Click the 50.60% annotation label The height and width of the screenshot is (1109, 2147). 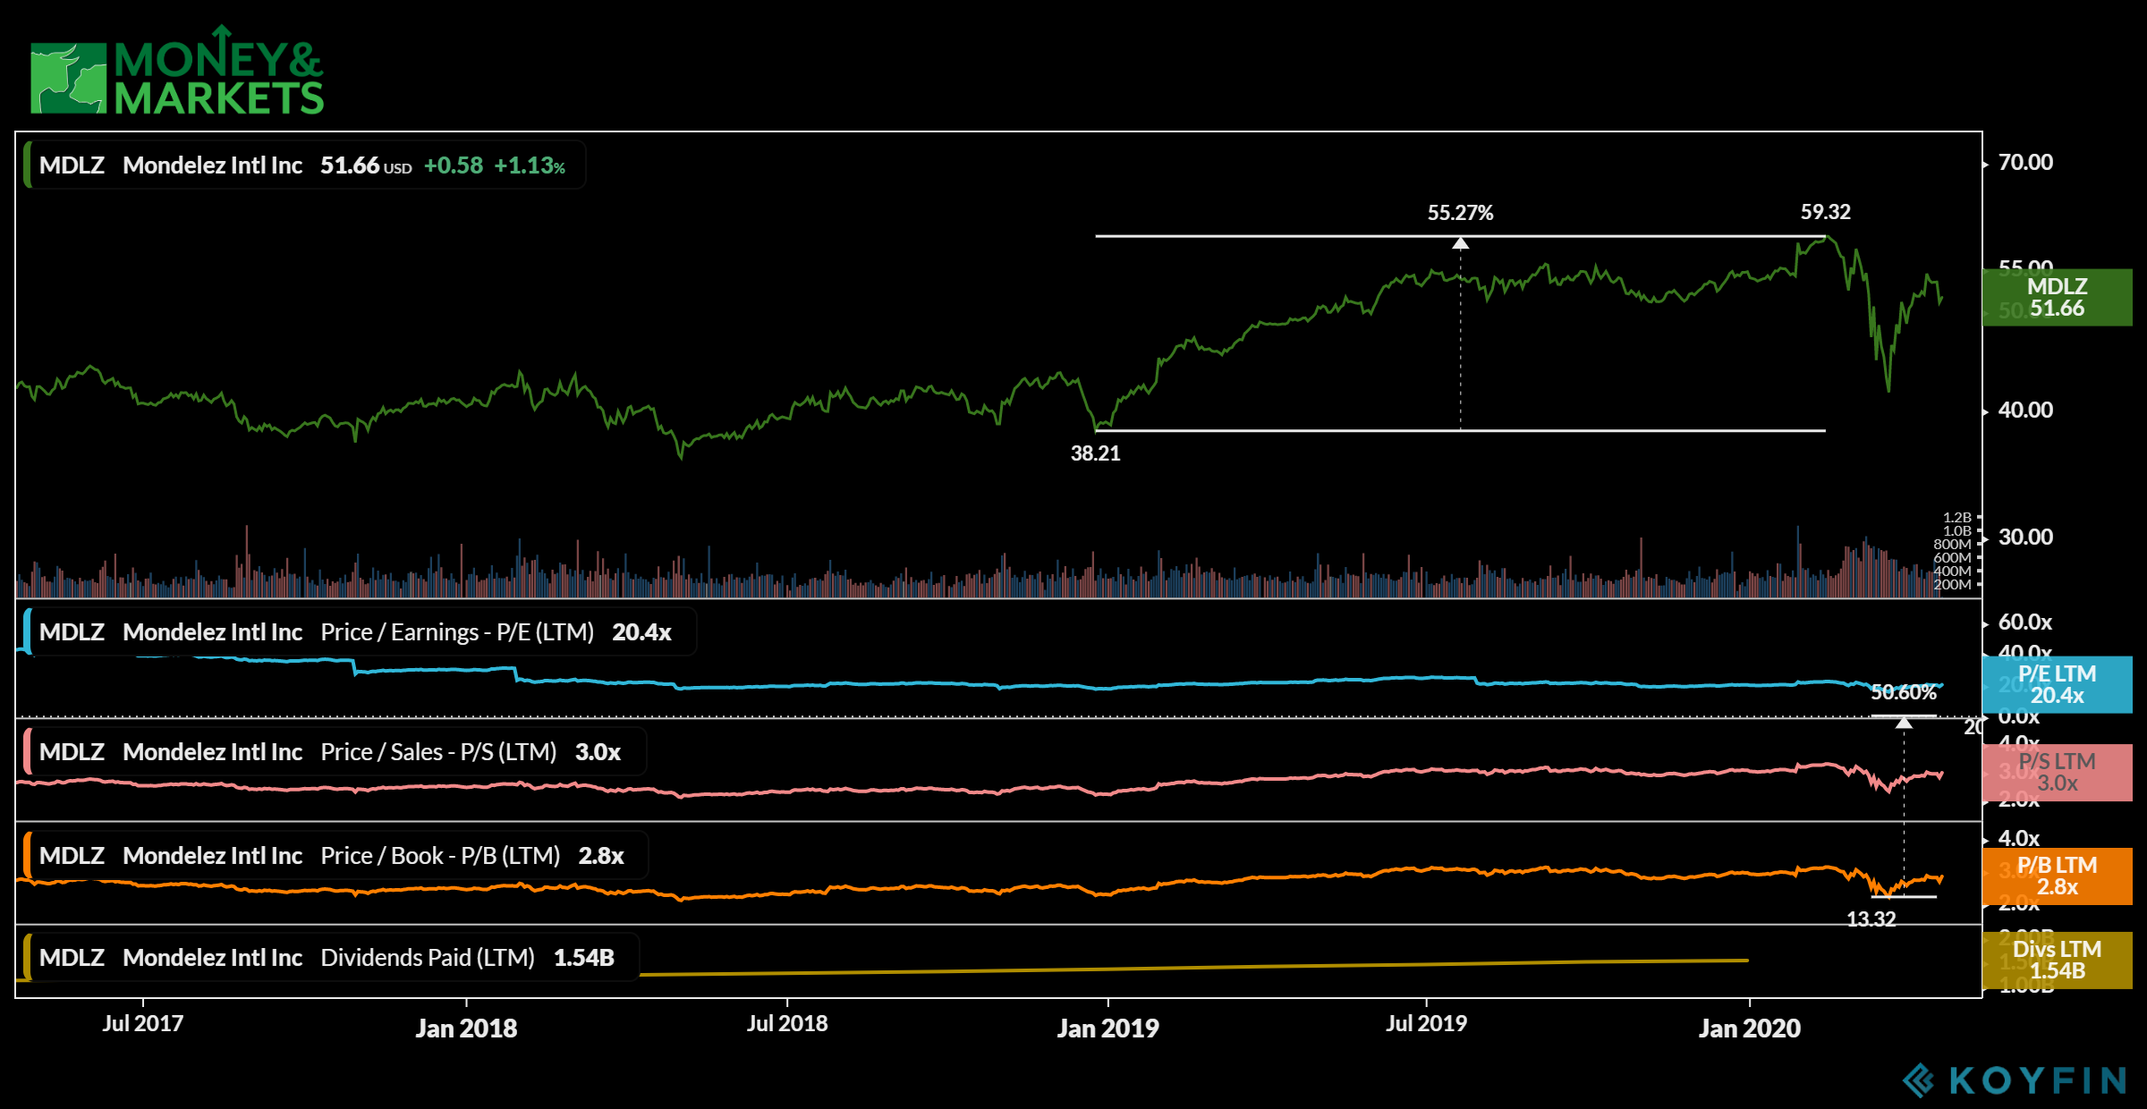point(1904,692)
